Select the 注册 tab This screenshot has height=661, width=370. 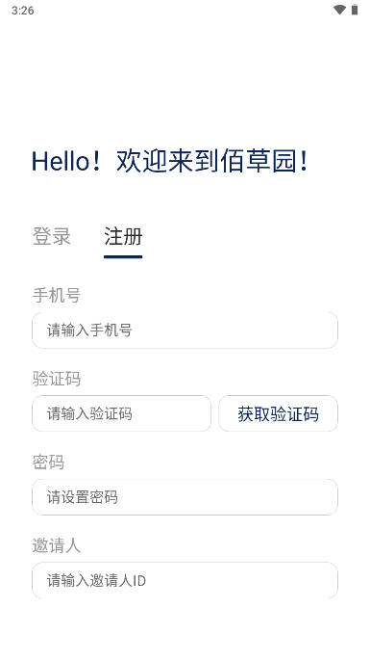(x=123, y=236)
